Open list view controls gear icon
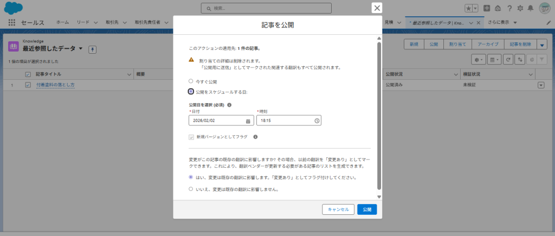555x236 pixels. [x=479, y=60]
